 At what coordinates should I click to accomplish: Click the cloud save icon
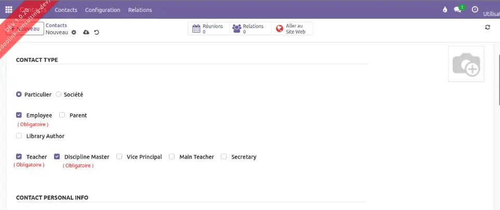coord(86,32)
